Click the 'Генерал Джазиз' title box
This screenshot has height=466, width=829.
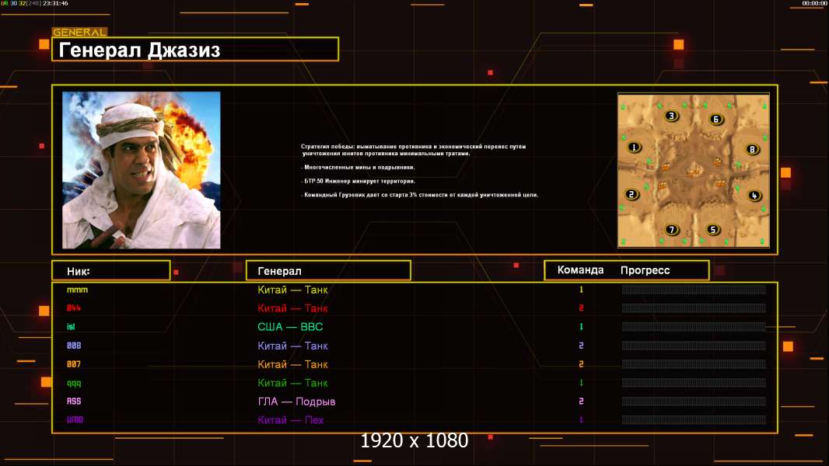pos(195,50)
